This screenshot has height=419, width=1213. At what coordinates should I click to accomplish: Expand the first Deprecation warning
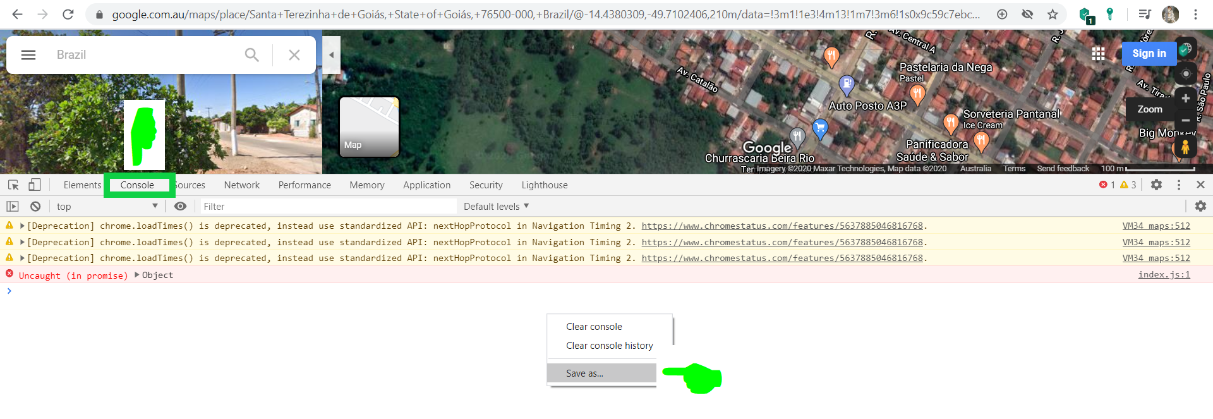(x=22, y=226)
